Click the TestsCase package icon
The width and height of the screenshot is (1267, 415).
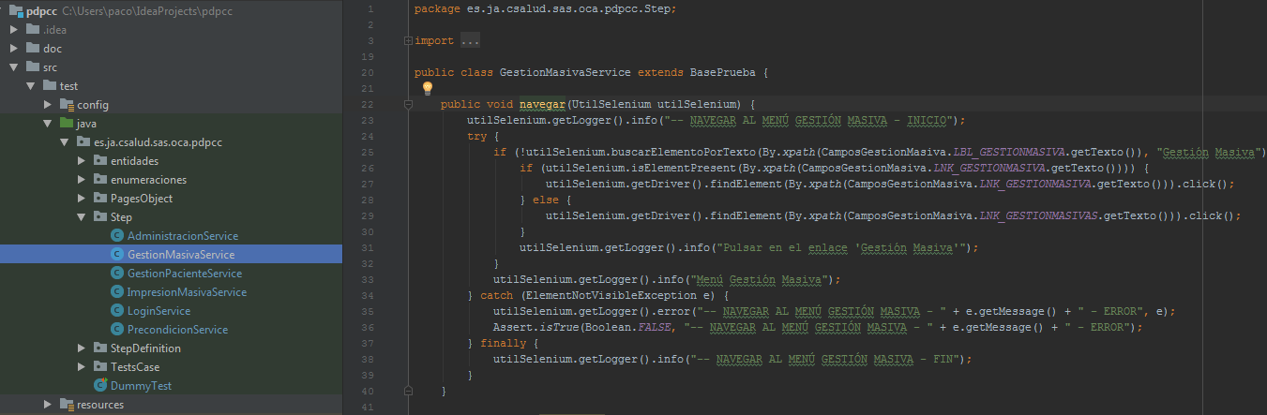pos(100,367)
